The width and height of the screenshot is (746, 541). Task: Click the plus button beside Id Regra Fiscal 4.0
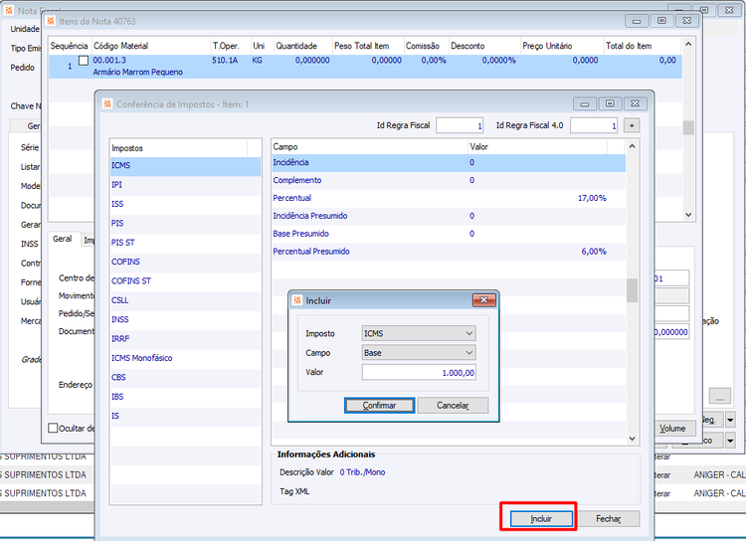tap(632, 125)
